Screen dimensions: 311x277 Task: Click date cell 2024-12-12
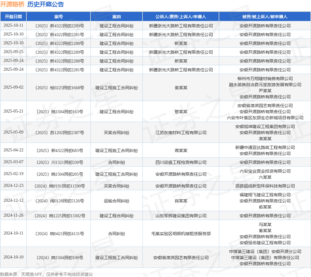(x=13, y=201)
